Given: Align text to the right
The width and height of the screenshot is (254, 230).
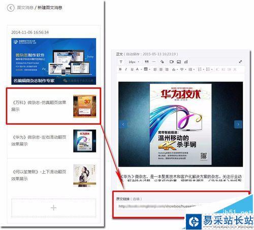Looking at the screenshot, I should click(x=167, y=69).
